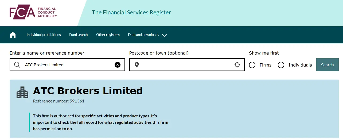Open Individual prohibitions menu item

44,35
